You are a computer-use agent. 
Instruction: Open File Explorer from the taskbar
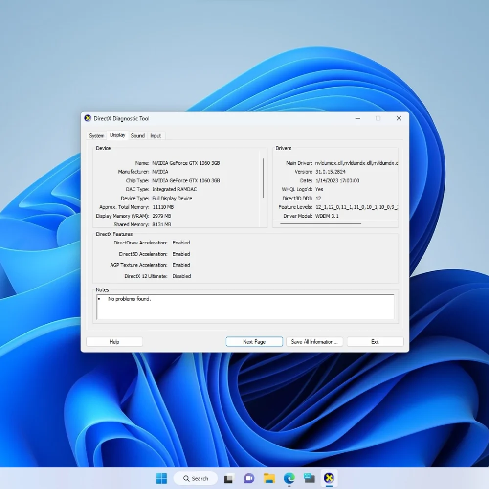pos(269,478)
